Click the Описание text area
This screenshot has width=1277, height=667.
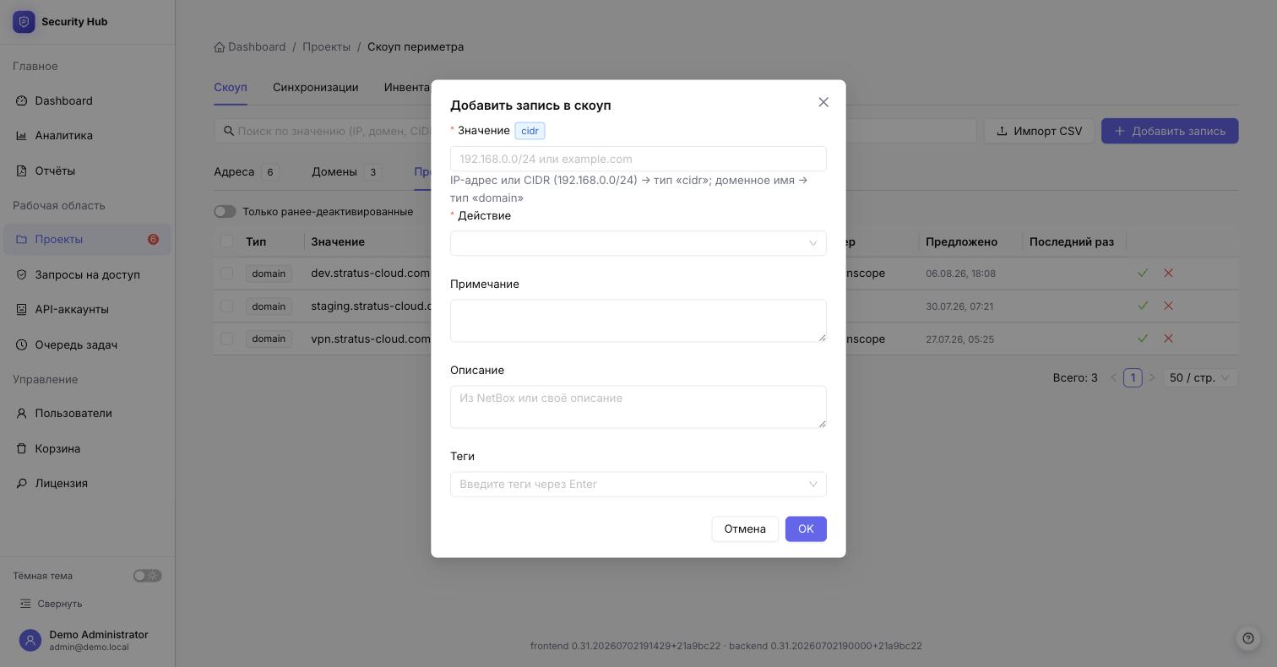pos(638,407)
